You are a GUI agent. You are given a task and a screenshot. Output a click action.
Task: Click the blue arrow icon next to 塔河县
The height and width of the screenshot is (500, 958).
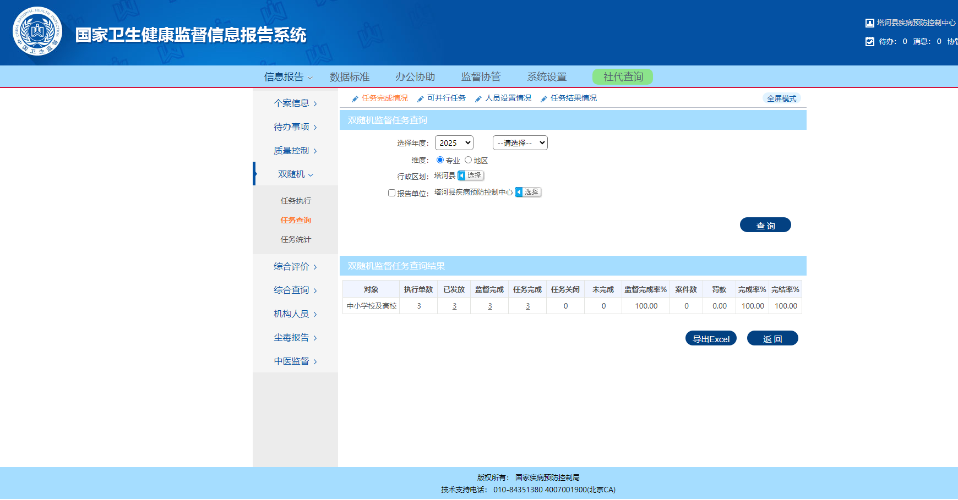click(x=462, y=176)
